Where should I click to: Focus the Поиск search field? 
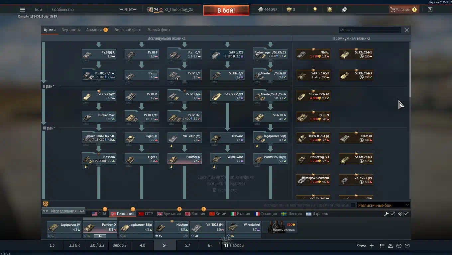tap(370, 30)
